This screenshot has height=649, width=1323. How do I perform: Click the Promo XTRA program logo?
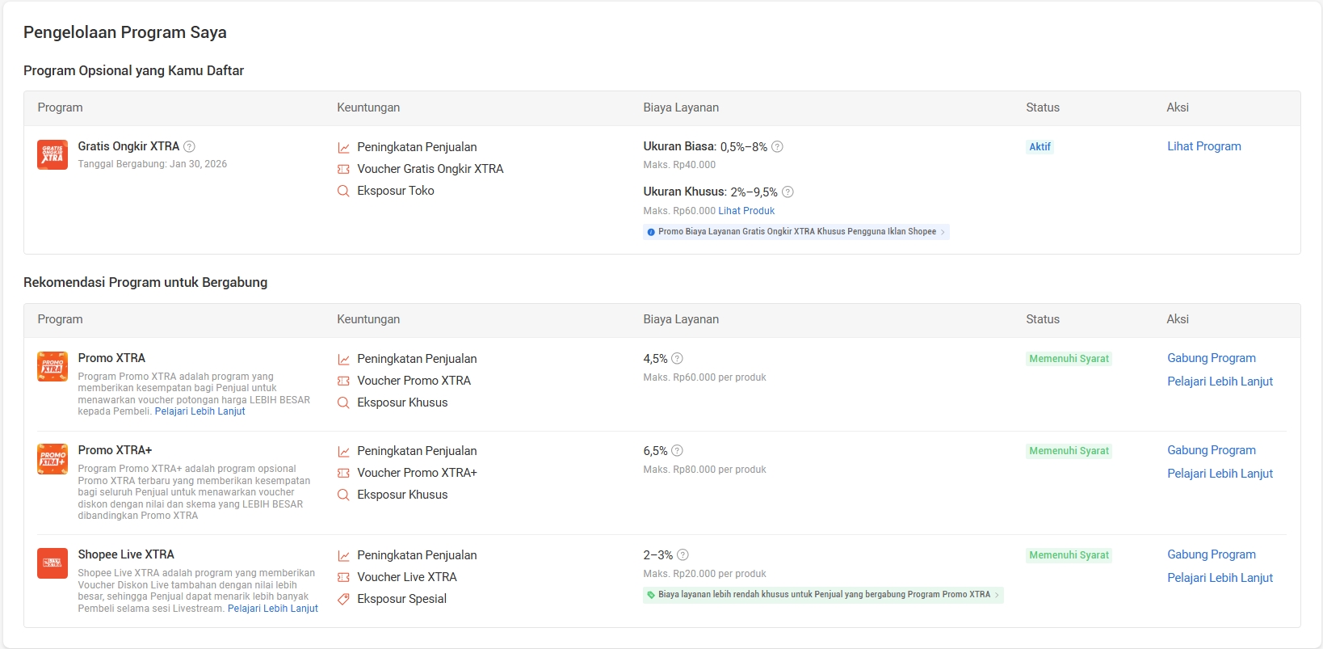click(x=52, y=366)
